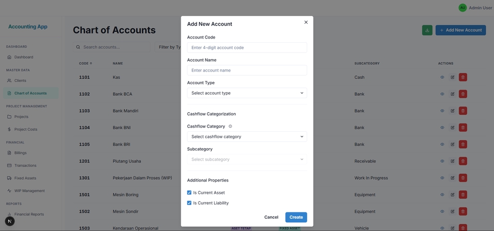
Task: Click the Project Costs dollar icon
Action: (9, 129)
